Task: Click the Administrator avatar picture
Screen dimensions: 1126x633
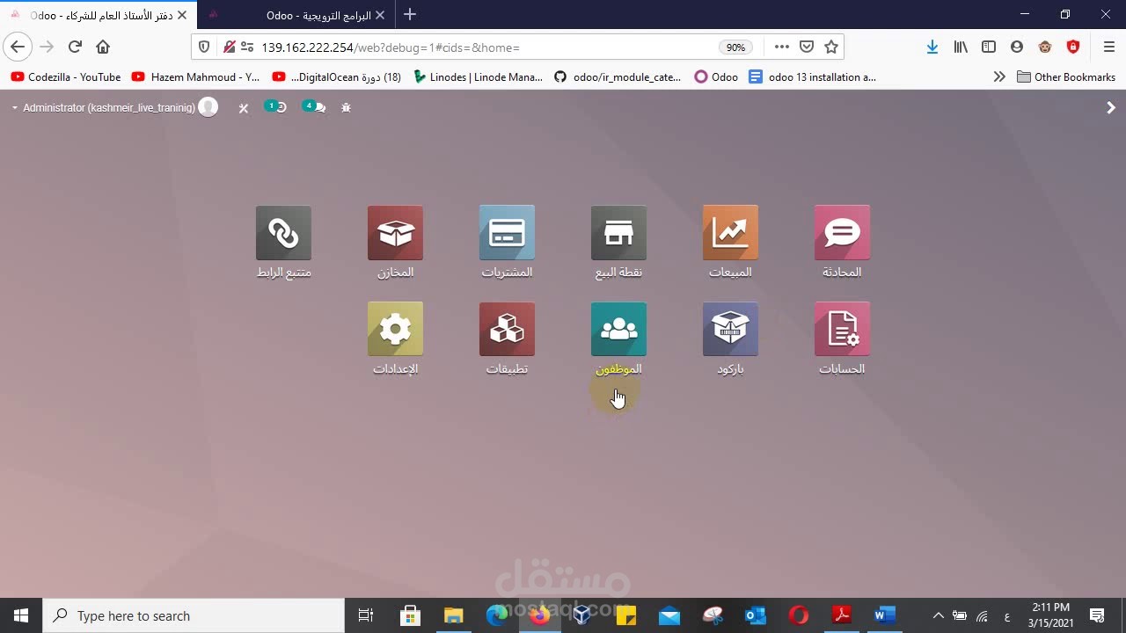Action: pyautogui.click(x=208, y=107)
